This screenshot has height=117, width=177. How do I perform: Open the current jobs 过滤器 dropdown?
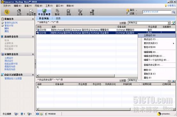(169, 23)
